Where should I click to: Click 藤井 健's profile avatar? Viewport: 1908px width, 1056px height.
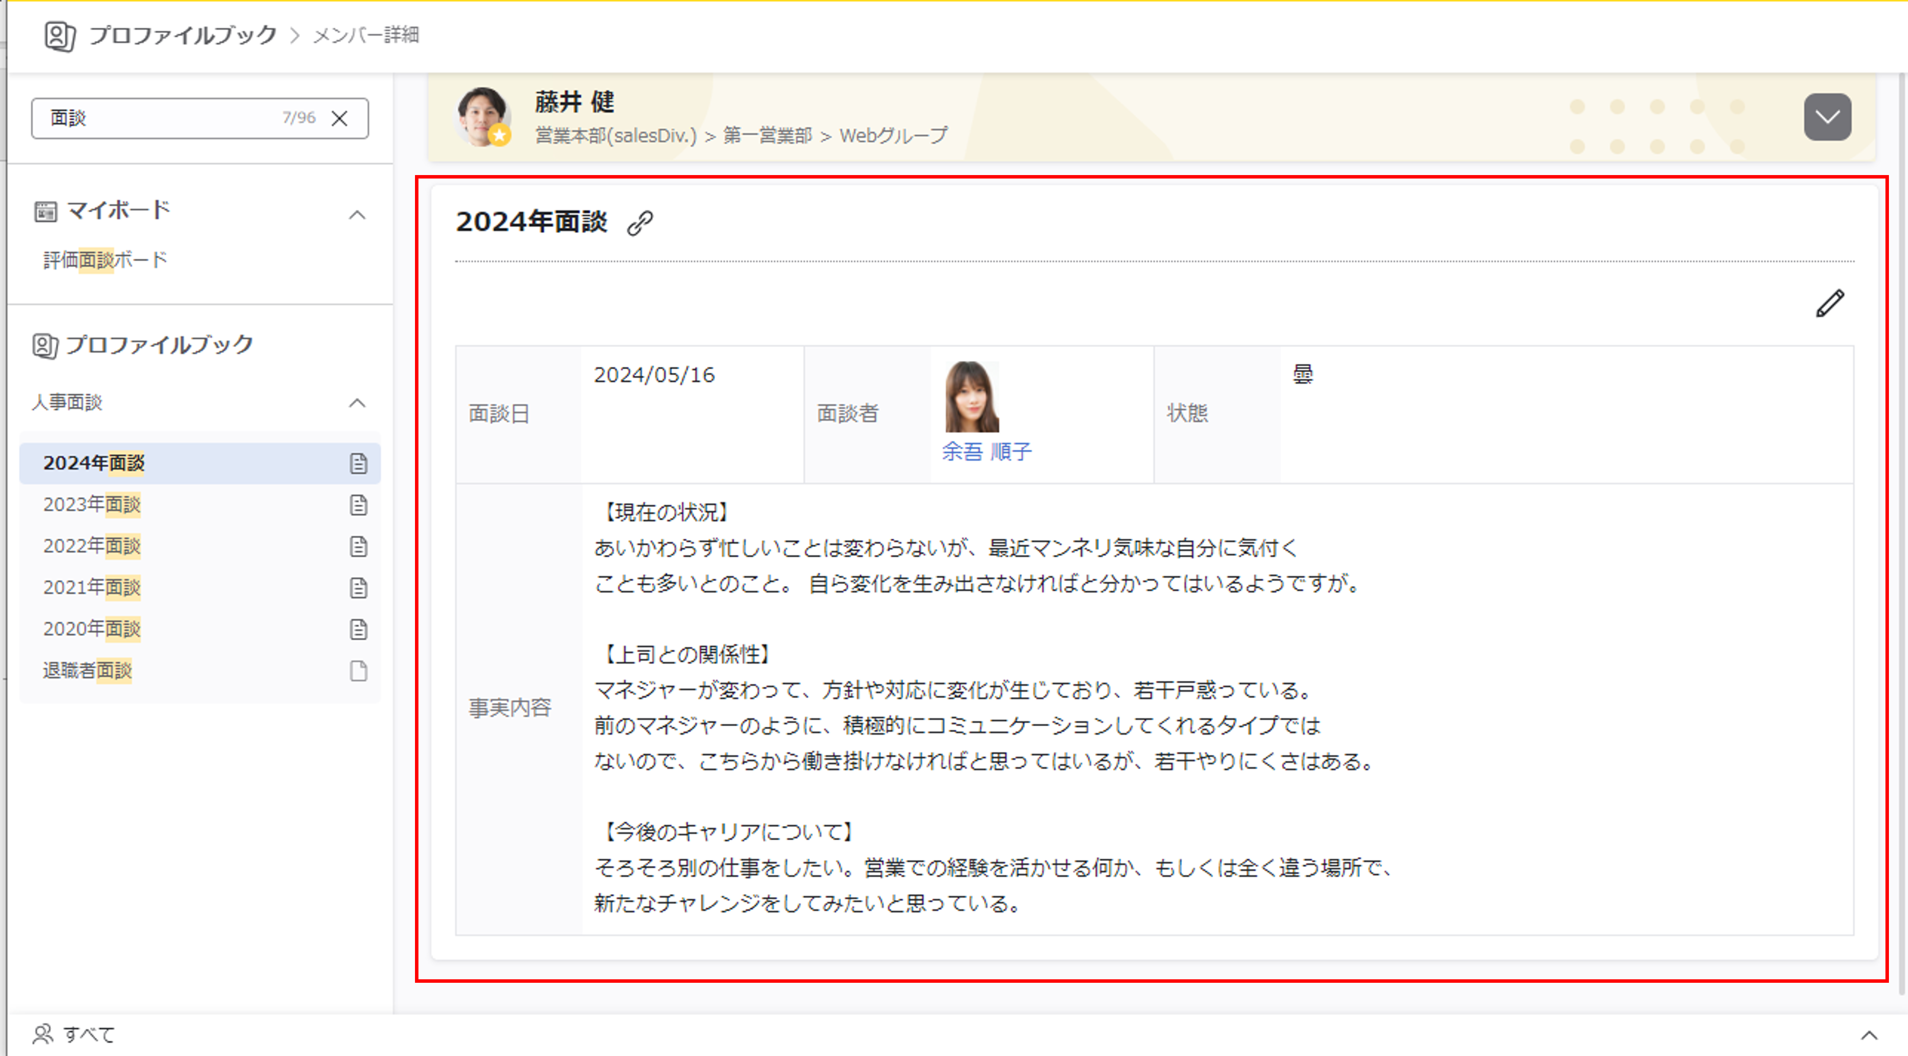pyautogui.click(x=482, y=116)
